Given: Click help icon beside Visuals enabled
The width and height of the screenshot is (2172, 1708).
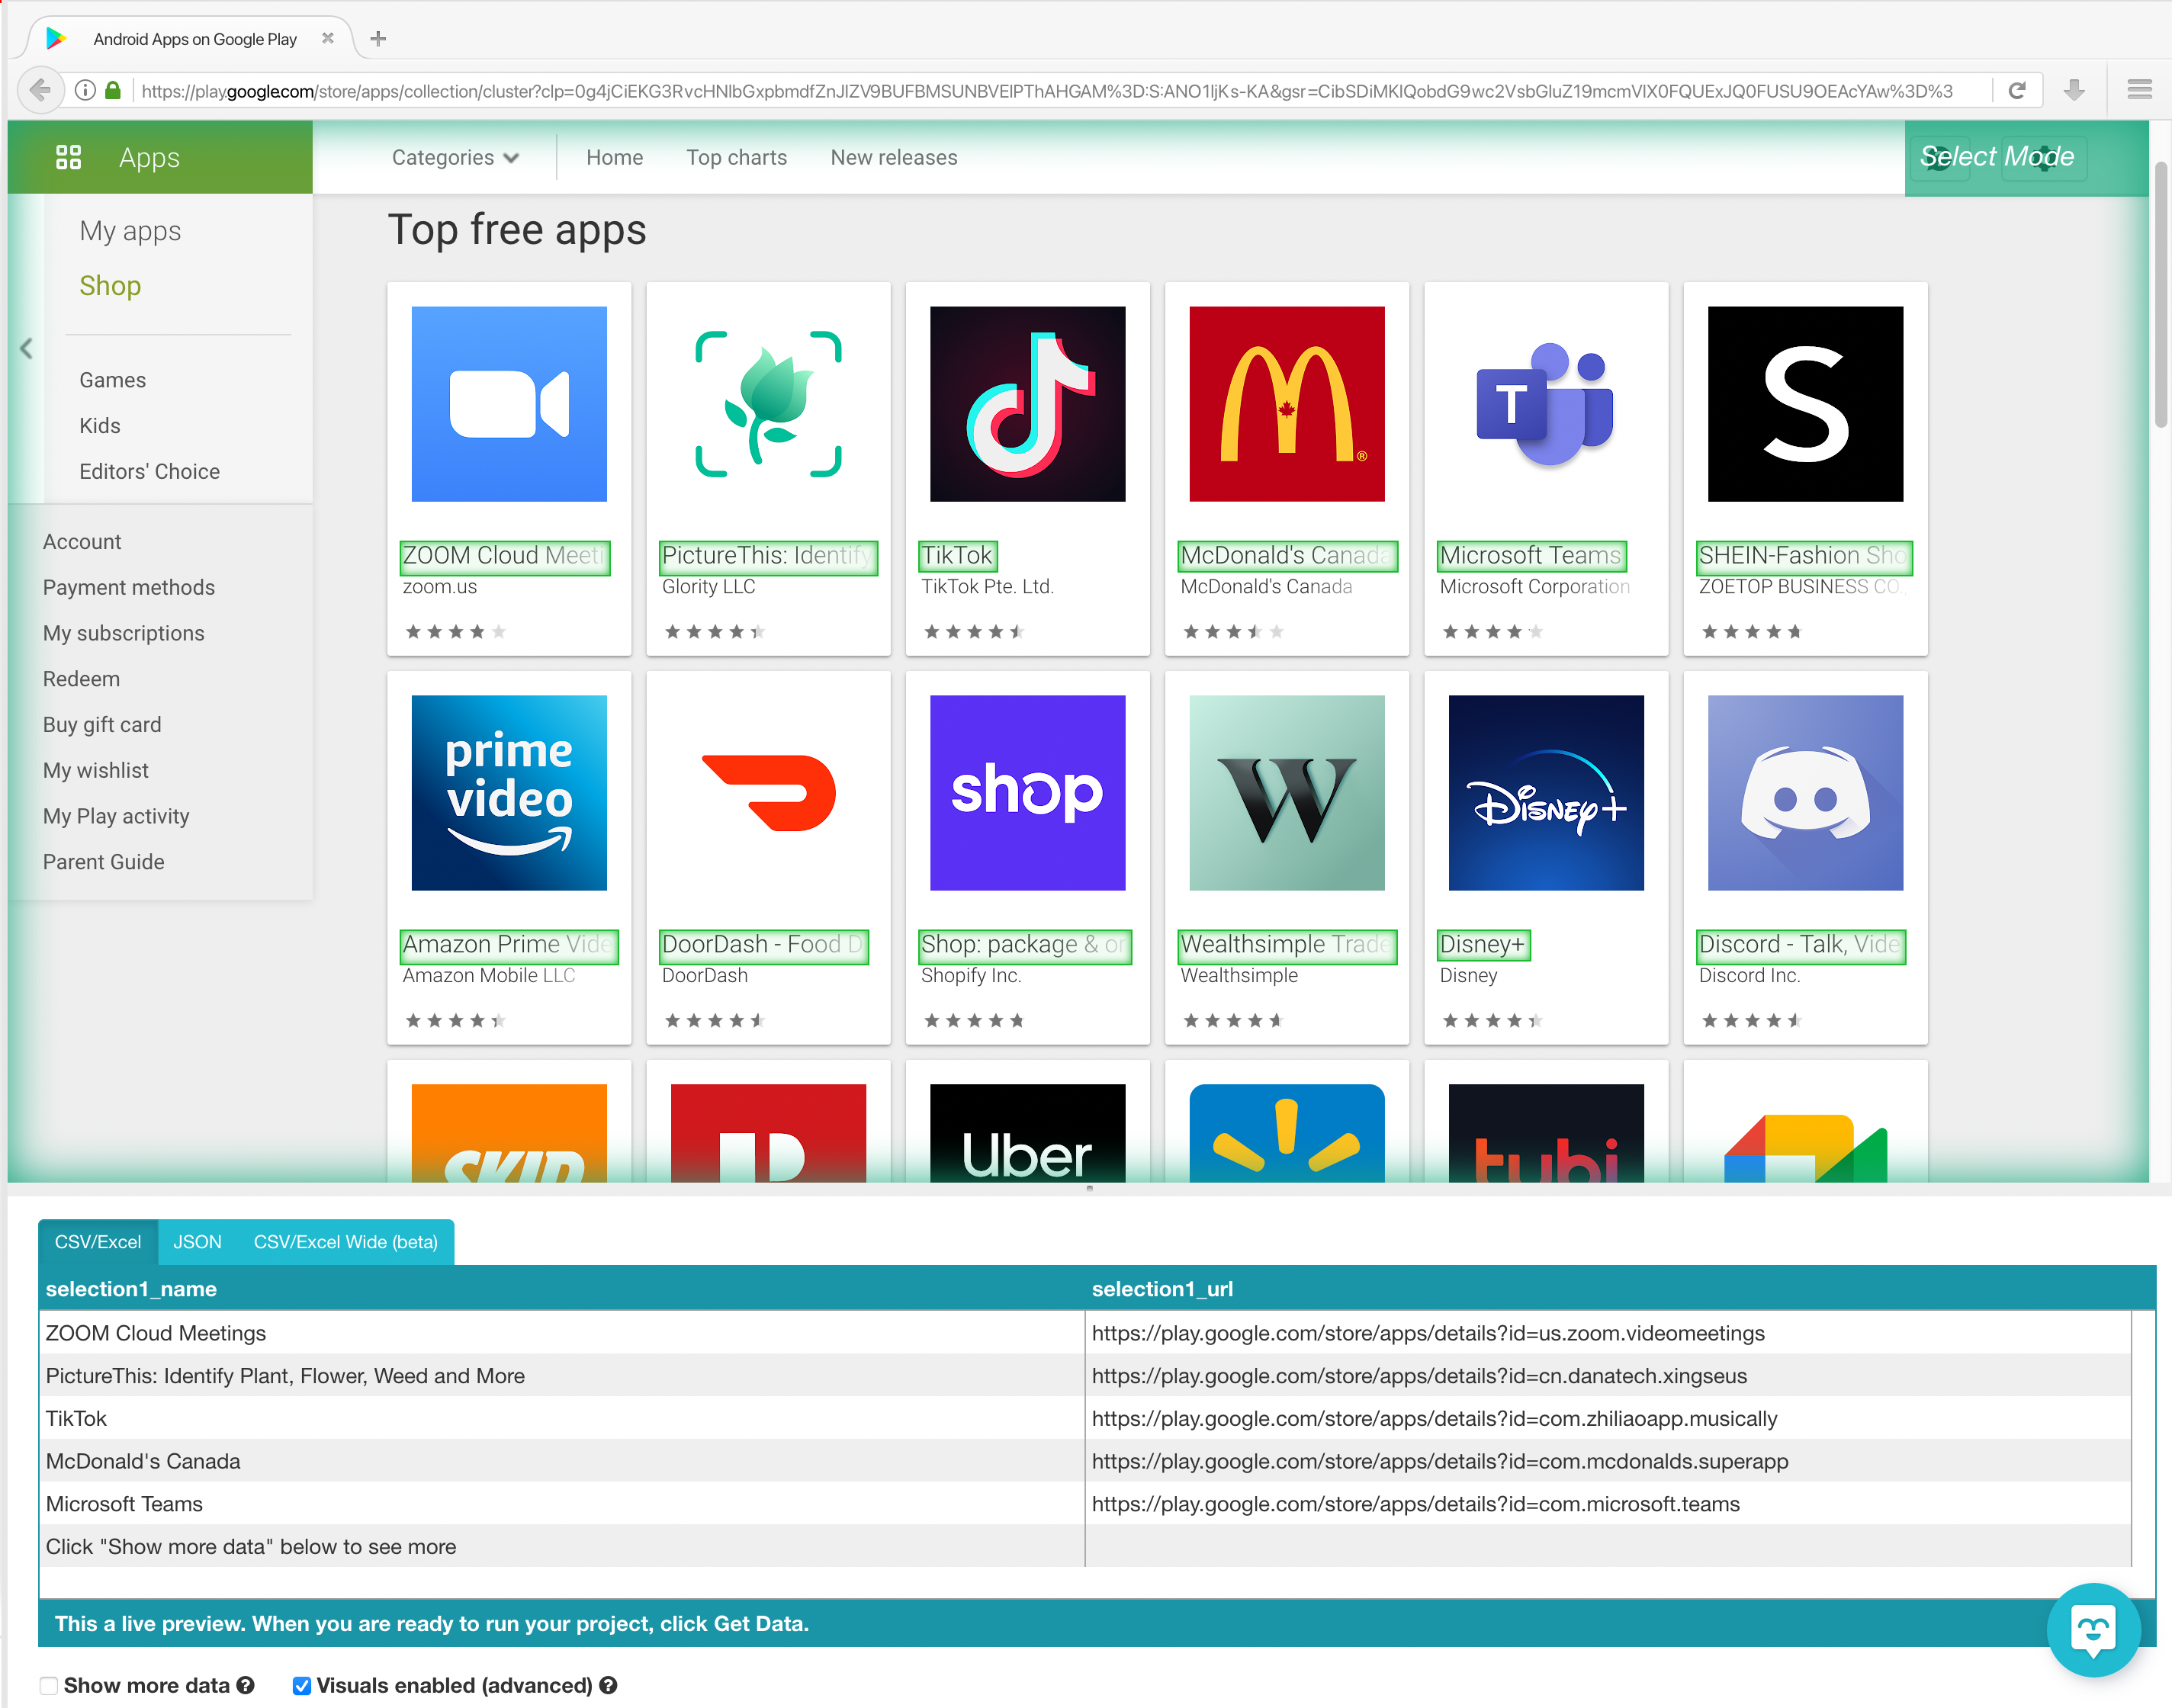Looking at the screenshot, I should pyautogui.click(x=608, y=1685).
